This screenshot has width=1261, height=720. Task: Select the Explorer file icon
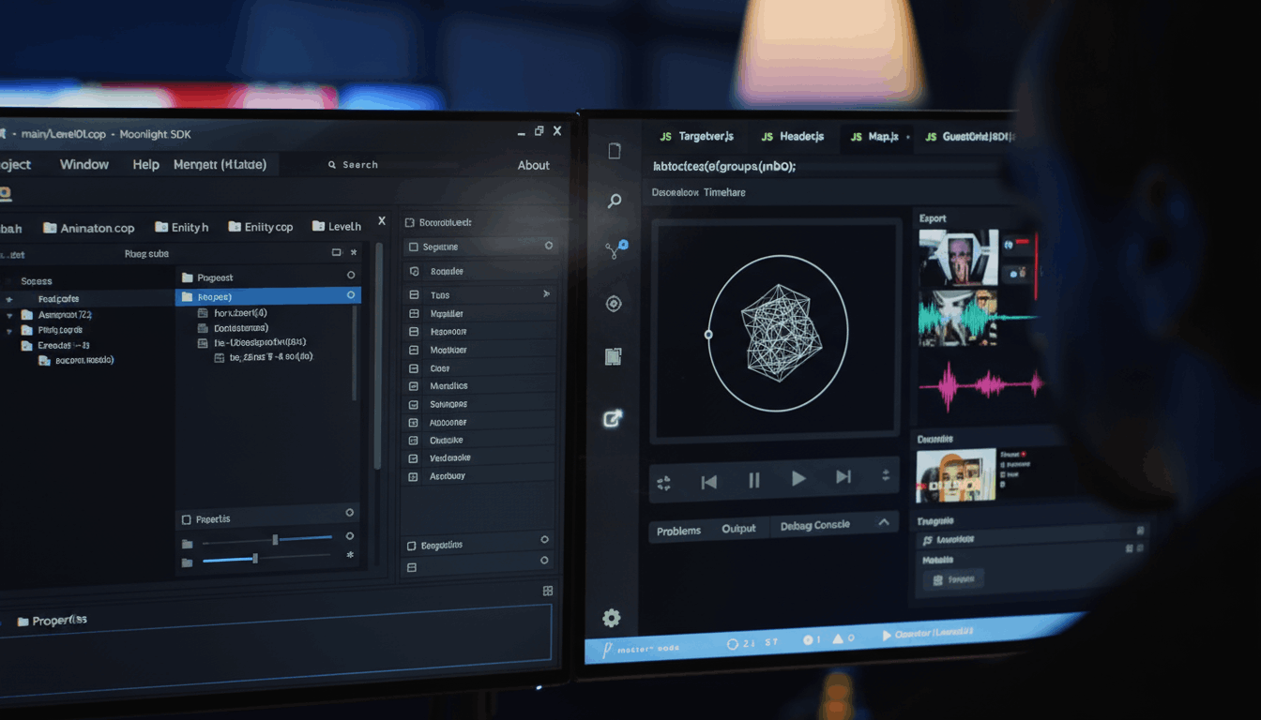(x=614, y=150)
